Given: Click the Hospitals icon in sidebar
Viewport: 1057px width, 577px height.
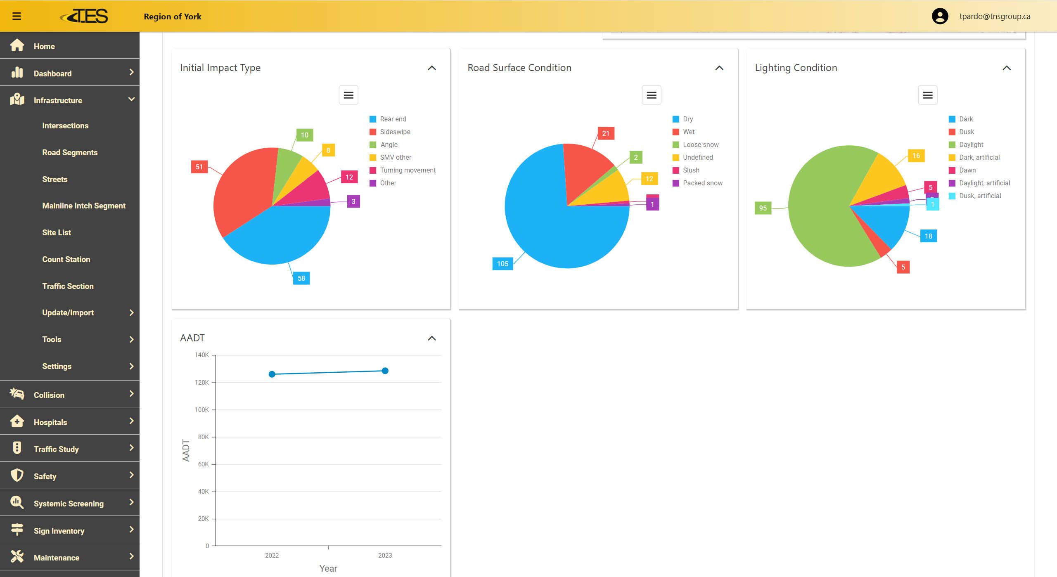Looking at the screenshot, I should pyautogui.click(x=17, y=421).
